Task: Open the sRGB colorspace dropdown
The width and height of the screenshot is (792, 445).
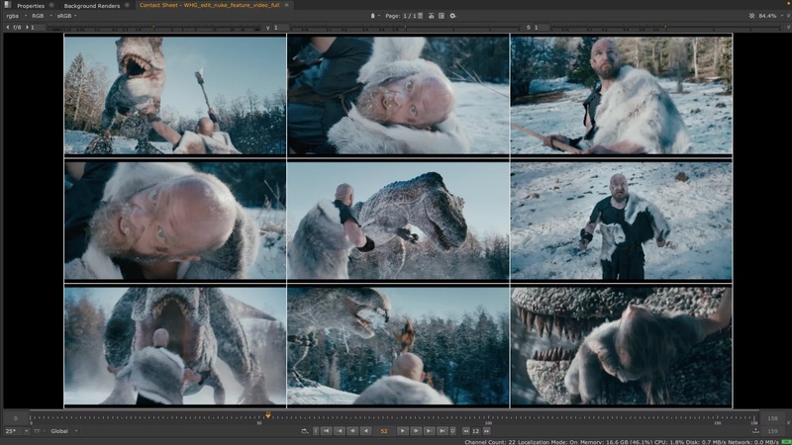Action: (x=67, y=16)
